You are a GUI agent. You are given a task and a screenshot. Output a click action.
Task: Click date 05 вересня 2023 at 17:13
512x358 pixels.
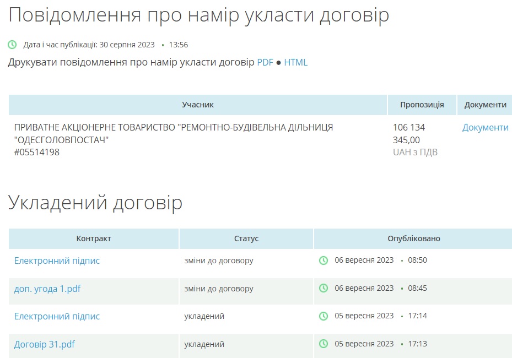tap(364, 344)
